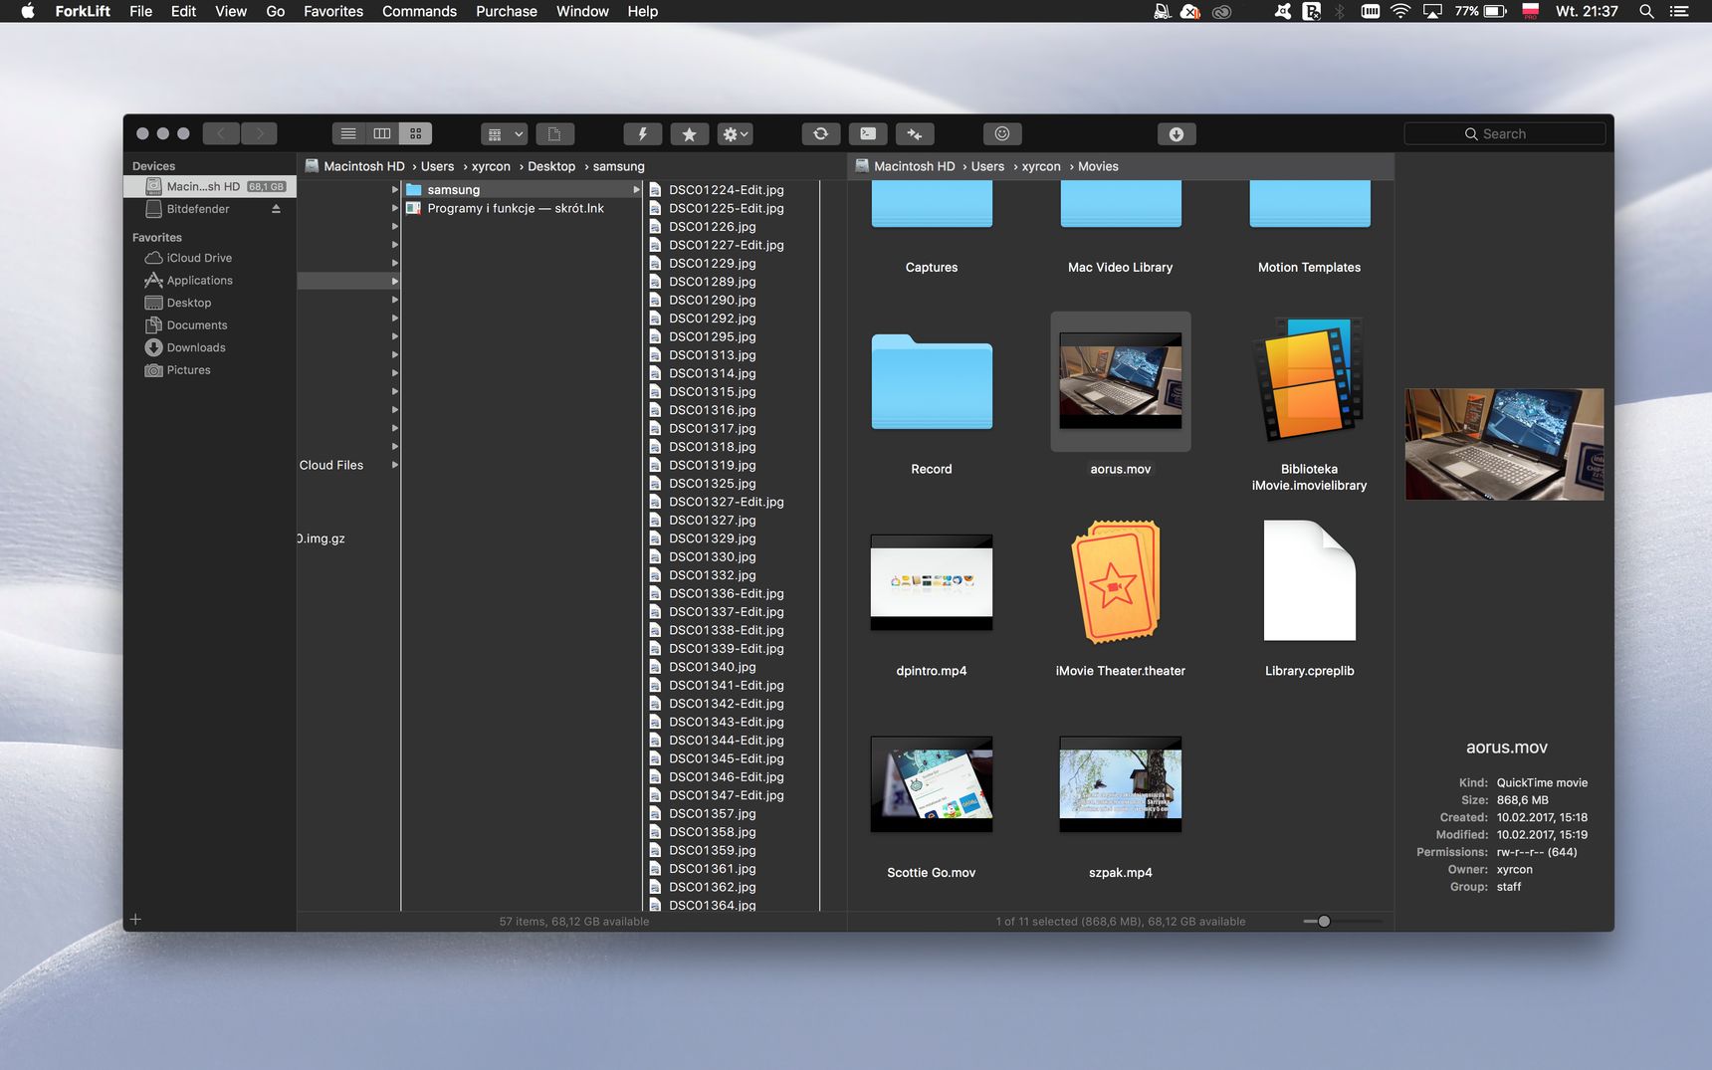Click Desktop in the left path bar
Screen dimensions: 1712x1070
point(551,166)
